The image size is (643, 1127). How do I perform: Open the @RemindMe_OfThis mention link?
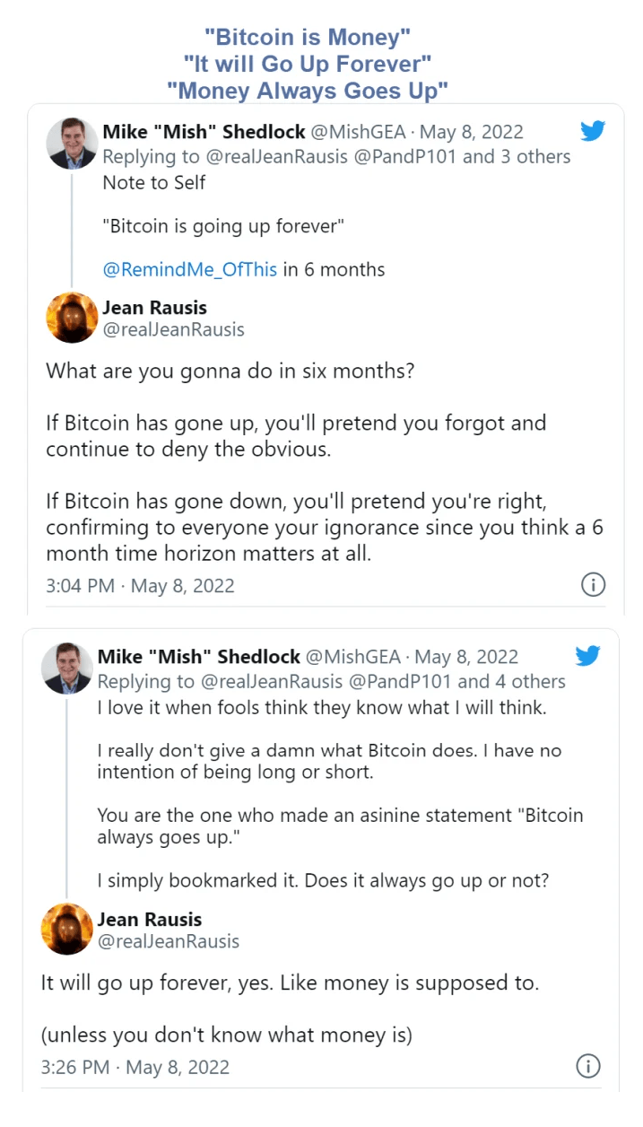coord(190,269)
